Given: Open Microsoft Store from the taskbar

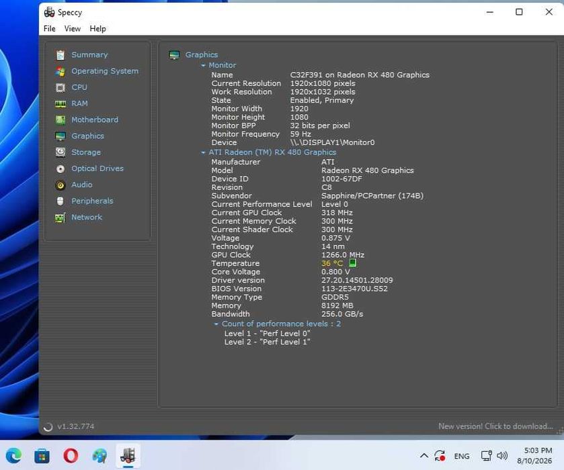Looking at the screenshot, I should pyautogui.click(x=42, y=456).
